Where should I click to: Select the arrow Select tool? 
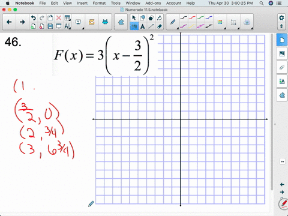134,18
